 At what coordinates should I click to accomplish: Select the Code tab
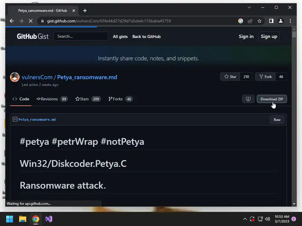point(21,99)
